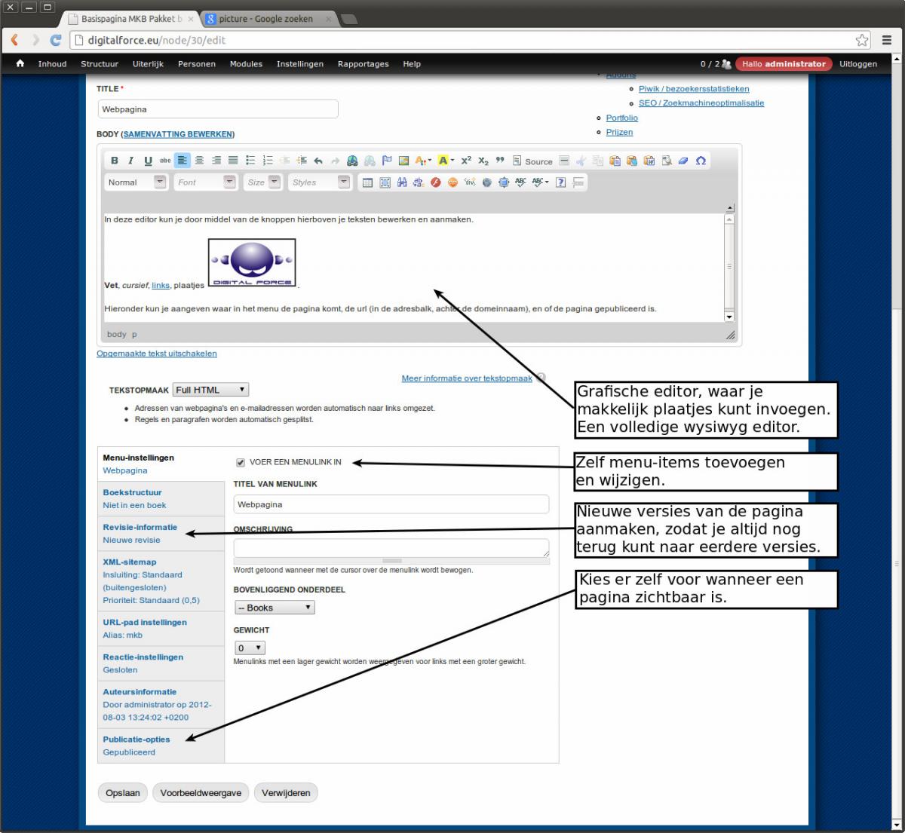This screenshot has width=905, height=833.
Task: Click the underline formatting icon
Action: [148, 161]
